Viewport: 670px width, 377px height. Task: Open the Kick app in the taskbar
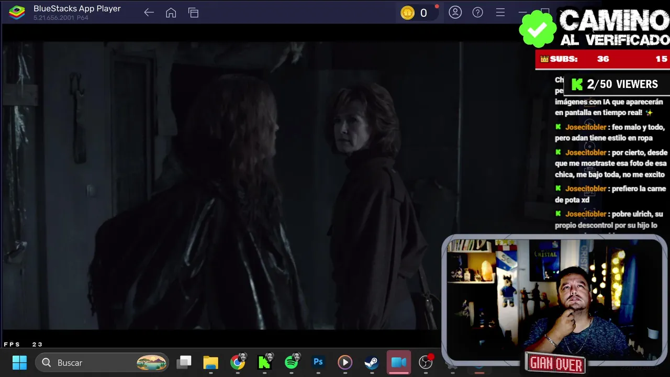click(x=265, y=362)
